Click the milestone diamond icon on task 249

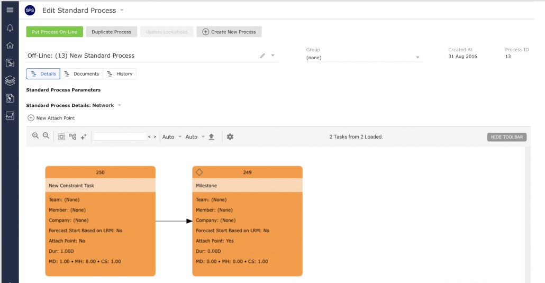coord(199,172)
